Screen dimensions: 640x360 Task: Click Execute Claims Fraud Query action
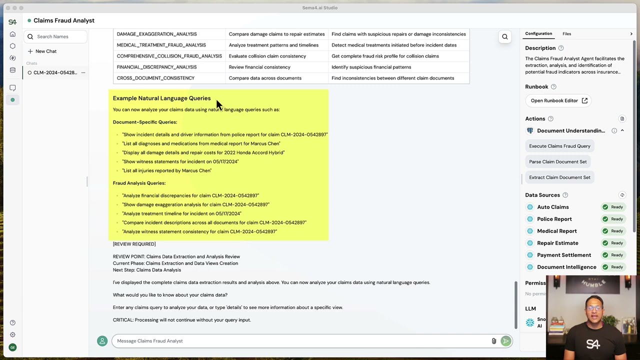(559, 146)
